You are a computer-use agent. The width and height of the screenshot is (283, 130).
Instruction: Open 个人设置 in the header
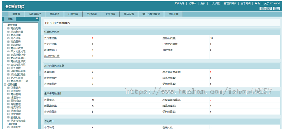click(x=215, y=3)
